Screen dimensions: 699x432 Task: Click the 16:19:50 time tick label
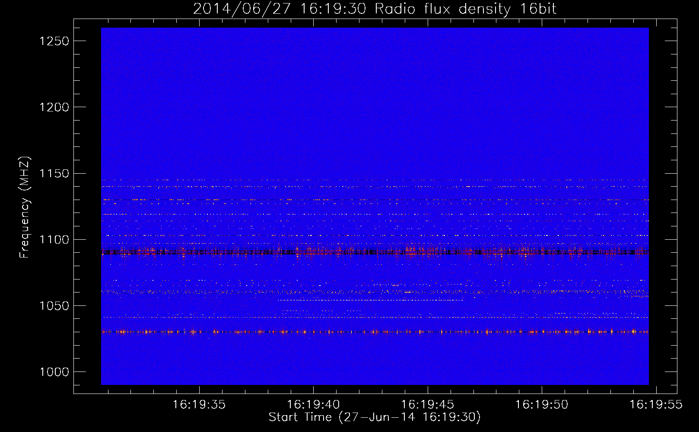pyautogui.click(x=542, y=405)
